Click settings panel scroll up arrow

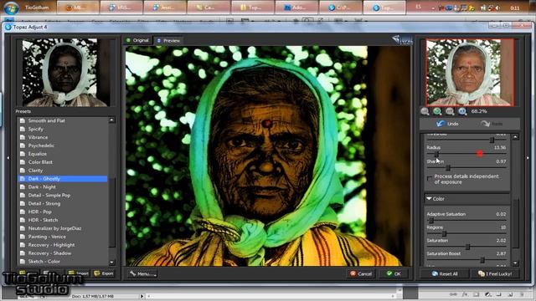[x=516, y=137]
